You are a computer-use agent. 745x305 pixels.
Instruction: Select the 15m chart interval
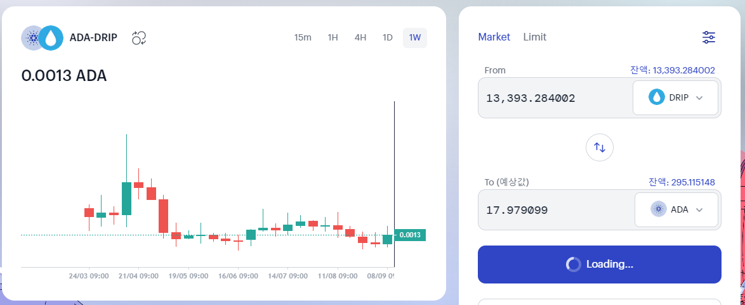[303, 37]
